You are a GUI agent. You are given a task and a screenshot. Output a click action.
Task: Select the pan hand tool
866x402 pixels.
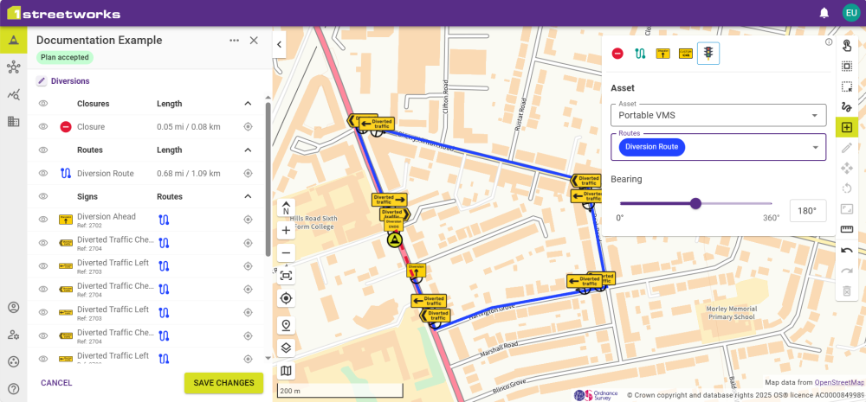pyautogui.click(x=846, y=48)
